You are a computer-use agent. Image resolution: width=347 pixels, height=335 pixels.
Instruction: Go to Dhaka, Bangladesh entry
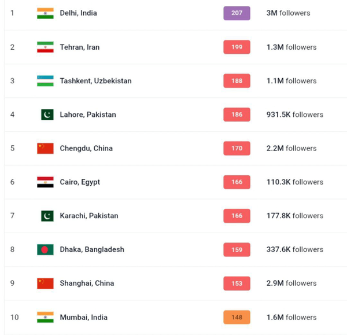pos(91,249)
